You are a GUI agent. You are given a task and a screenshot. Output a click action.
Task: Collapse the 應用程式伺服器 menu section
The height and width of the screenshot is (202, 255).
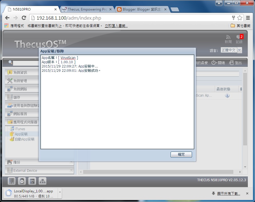tap(22, 122)
